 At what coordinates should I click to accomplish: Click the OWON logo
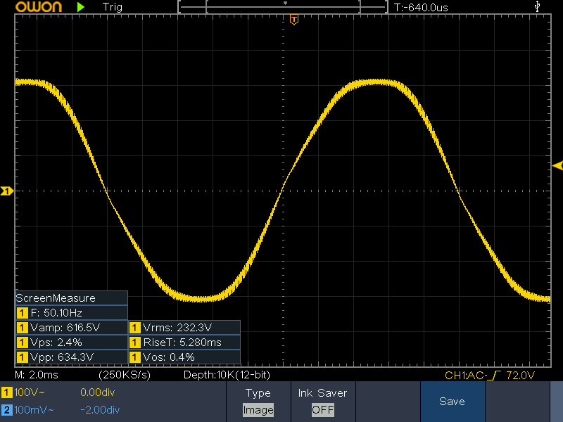39,7
